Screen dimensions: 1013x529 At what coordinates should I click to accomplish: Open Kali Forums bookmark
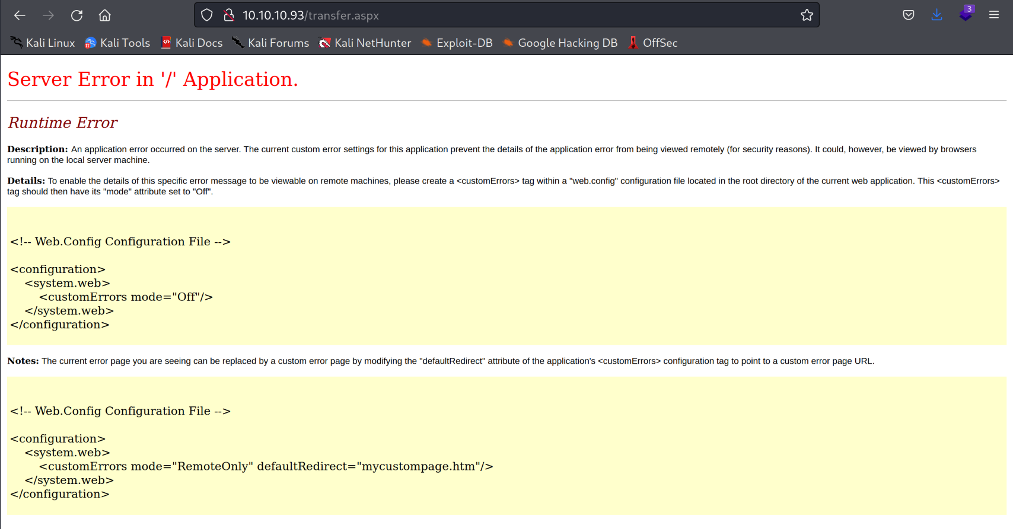(x=270, y=43)
